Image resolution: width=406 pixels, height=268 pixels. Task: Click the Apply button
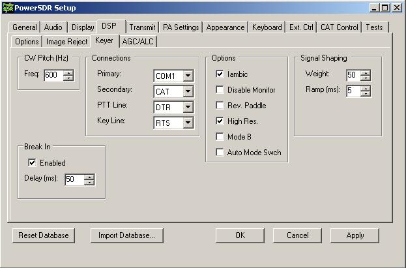355,235
